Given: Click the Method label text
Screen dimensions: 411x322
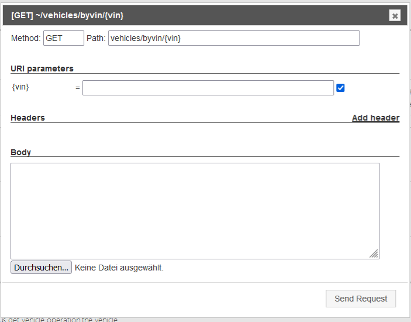Looking at the screenshot, I should point(26,38).
